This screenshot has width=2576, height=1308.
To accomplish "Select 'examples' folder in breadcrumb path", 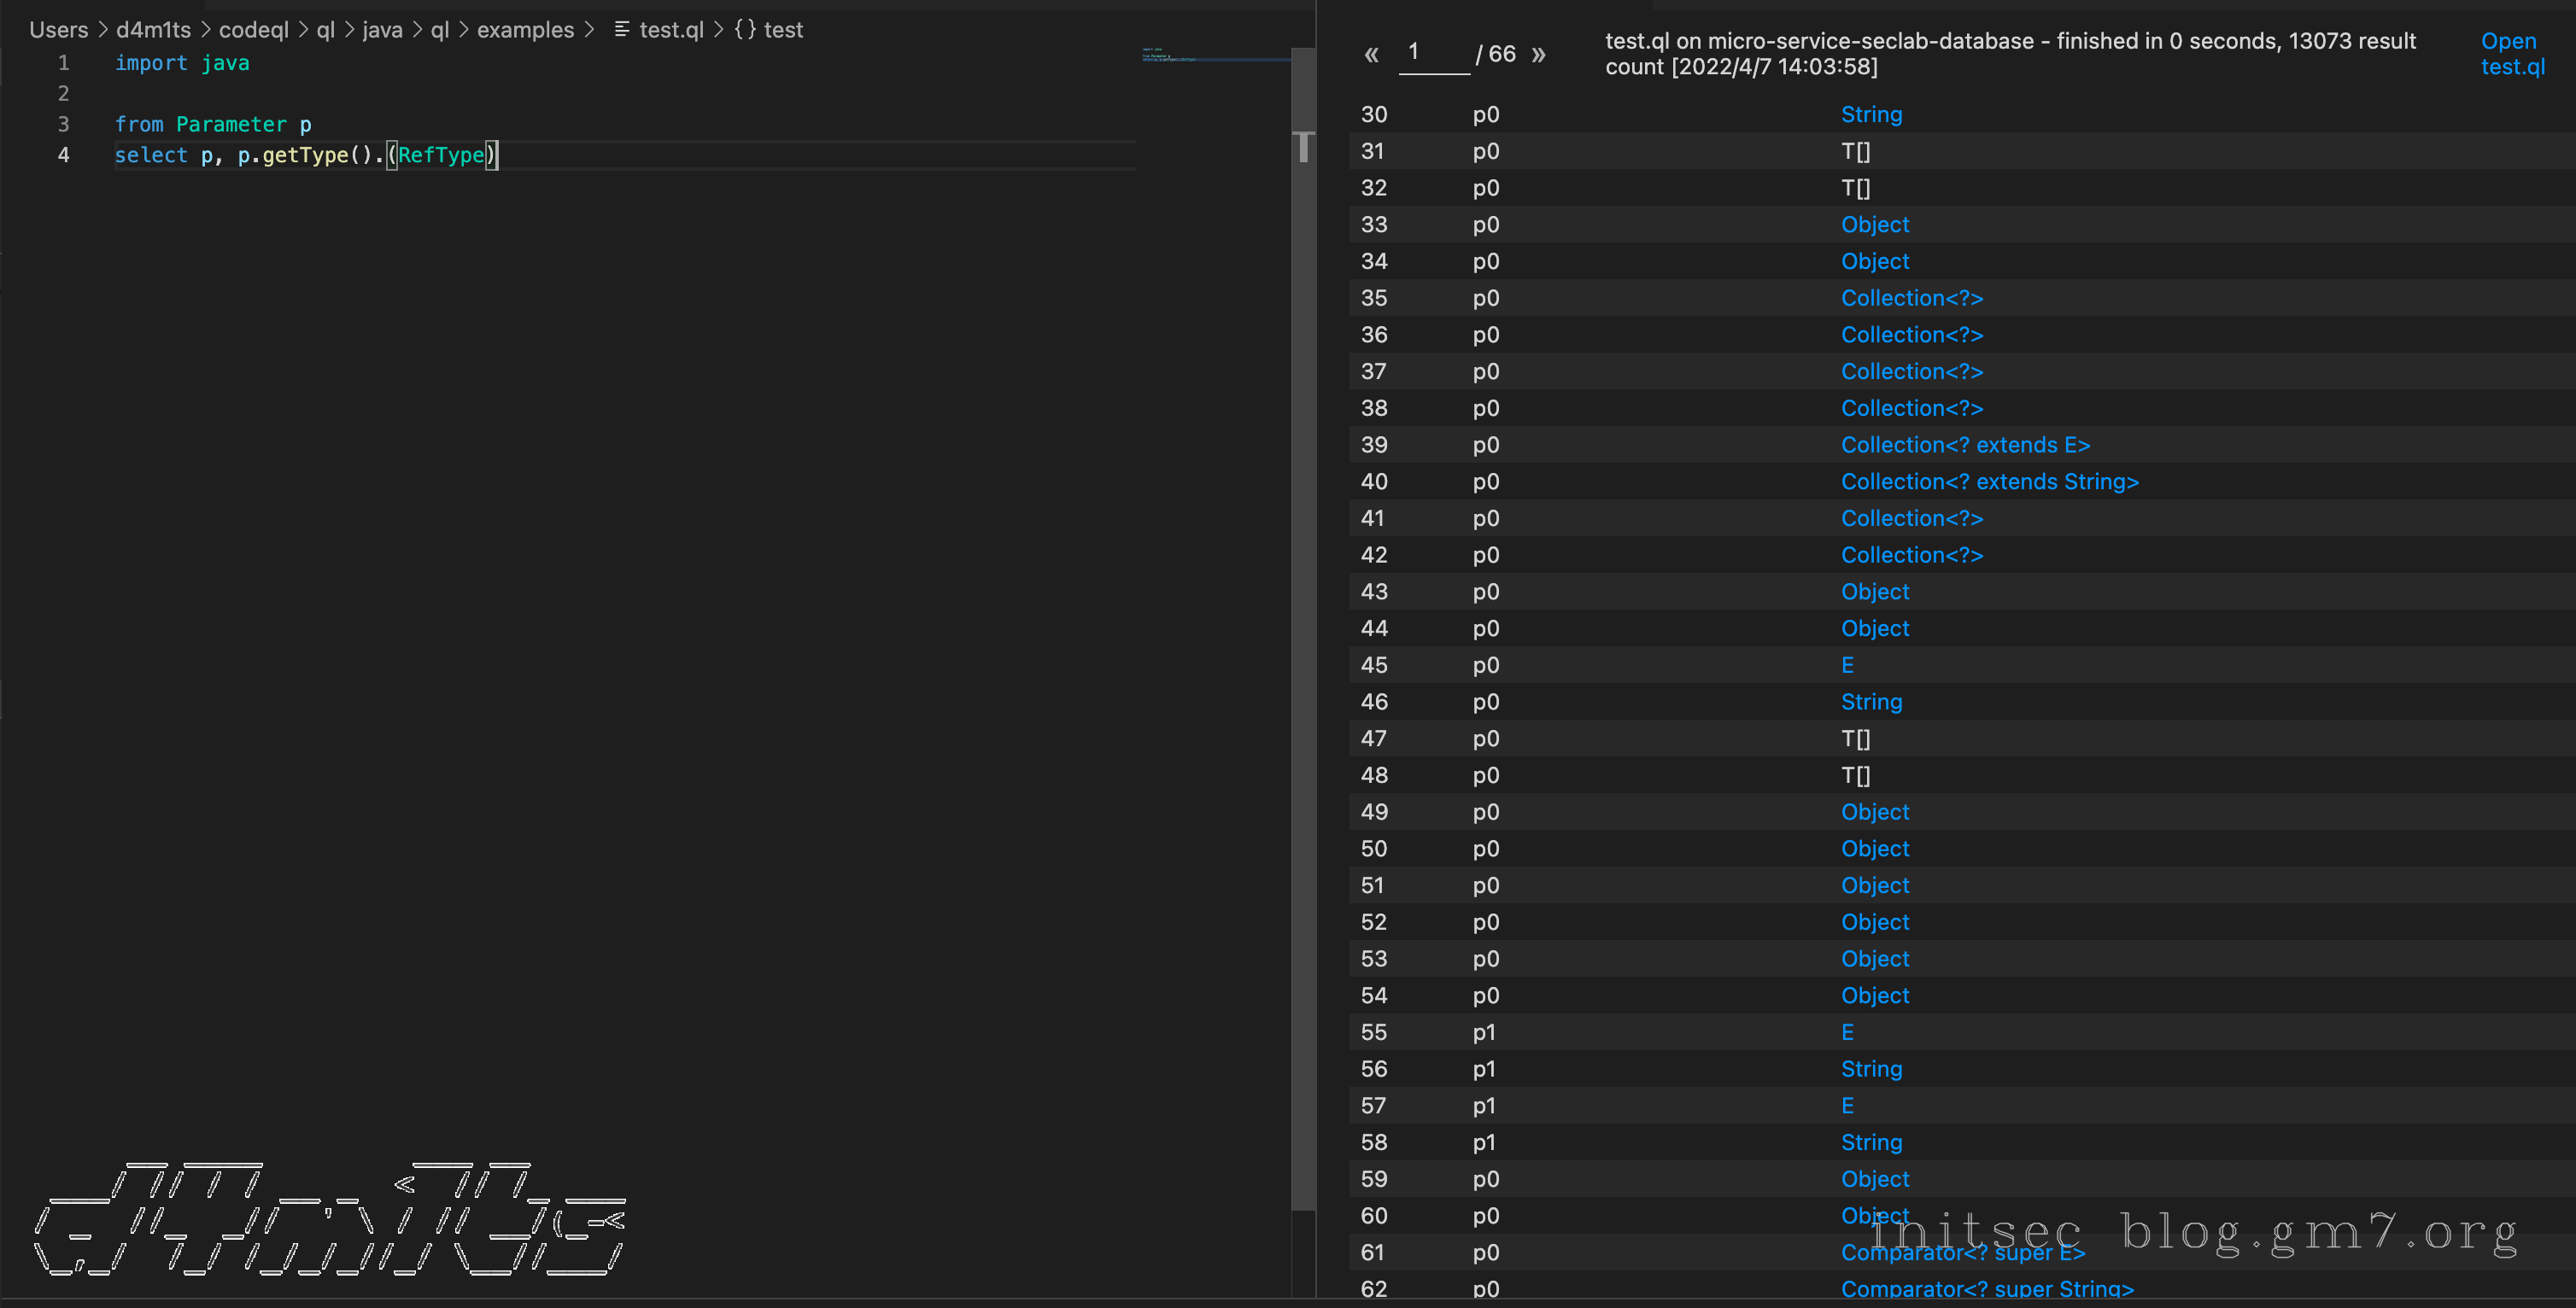I will (x=525, y=30).
